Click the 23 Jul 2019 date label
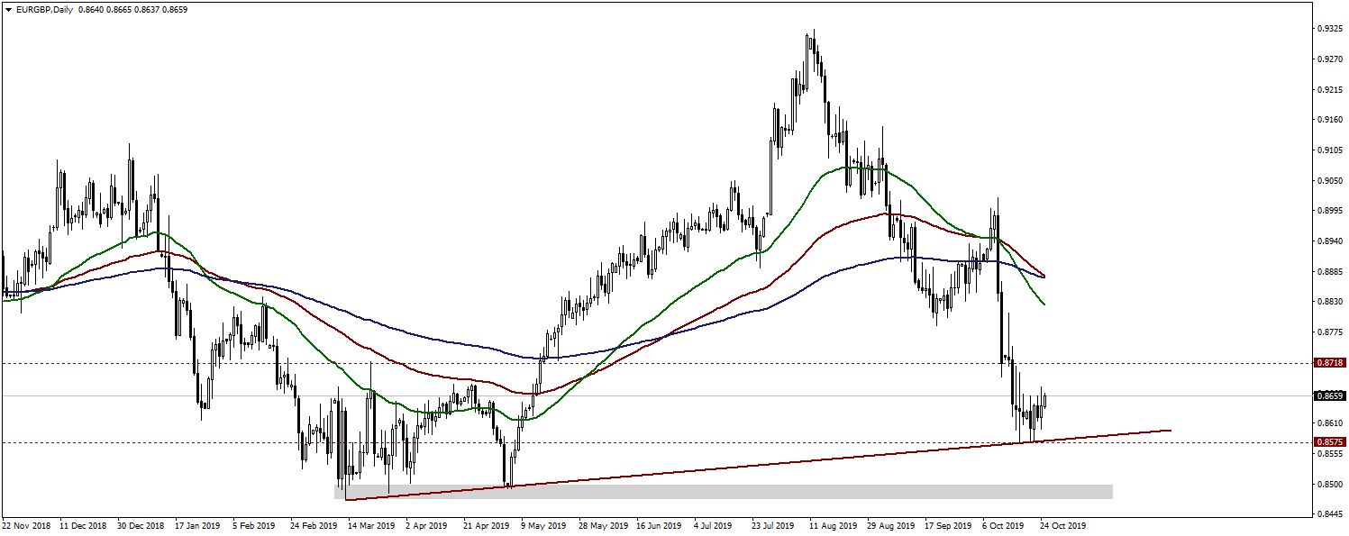 click(774, 525)
